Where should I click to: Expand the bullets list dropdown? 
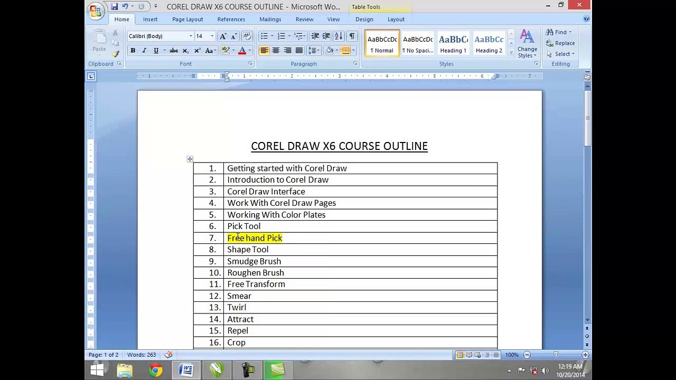coord(272,36)
